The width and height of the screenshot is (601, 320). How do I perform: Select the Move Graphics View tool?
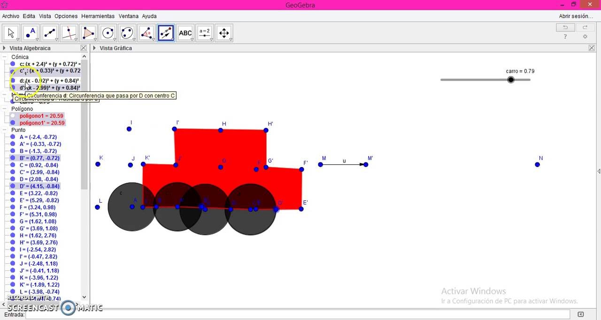(x=224, y=33)
